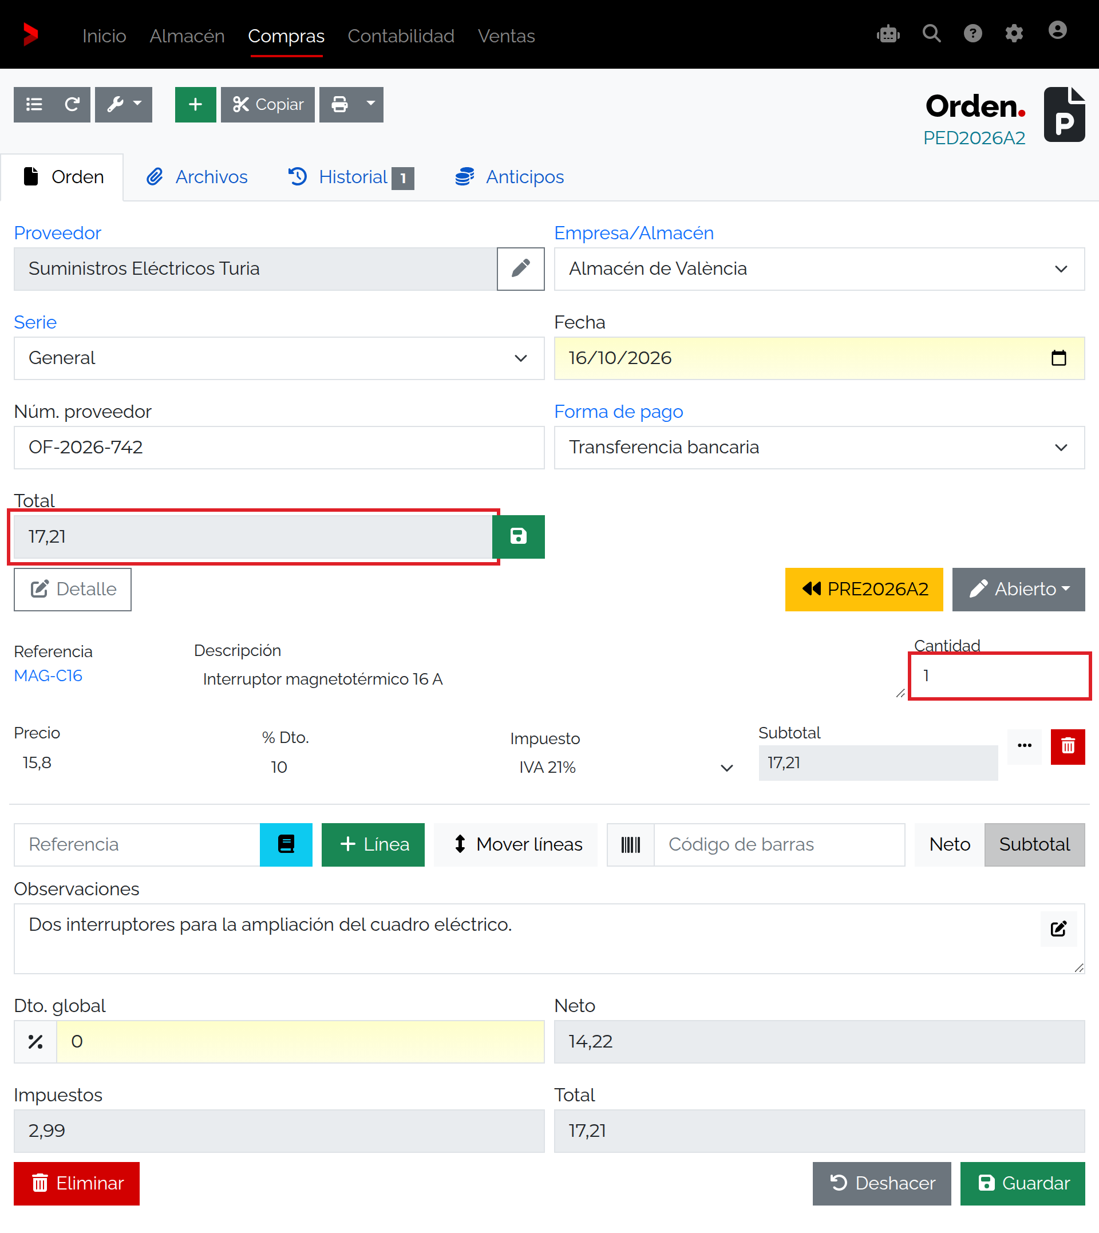Click the Guardar button
Screen dimensions: 1099x1233
pos(1022,1184)
